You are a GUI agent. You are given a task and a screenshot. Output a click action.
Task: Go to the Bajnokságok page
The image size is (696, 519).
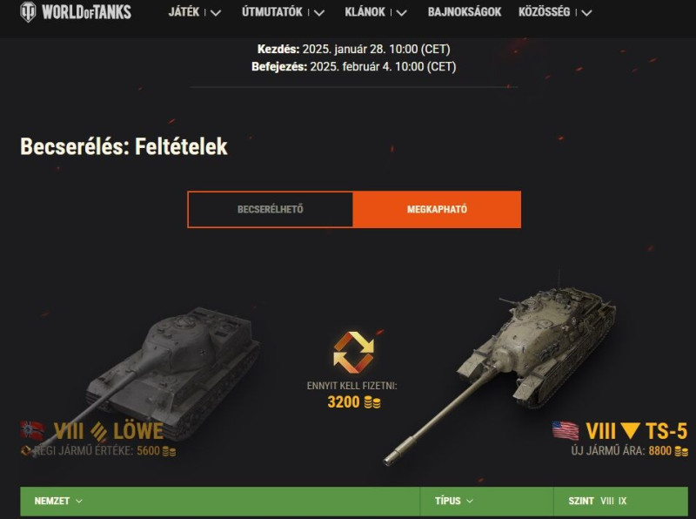click(465, 12)
